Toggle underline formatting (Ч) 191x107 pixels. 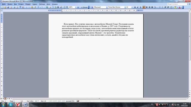click(x=141, y=7)
